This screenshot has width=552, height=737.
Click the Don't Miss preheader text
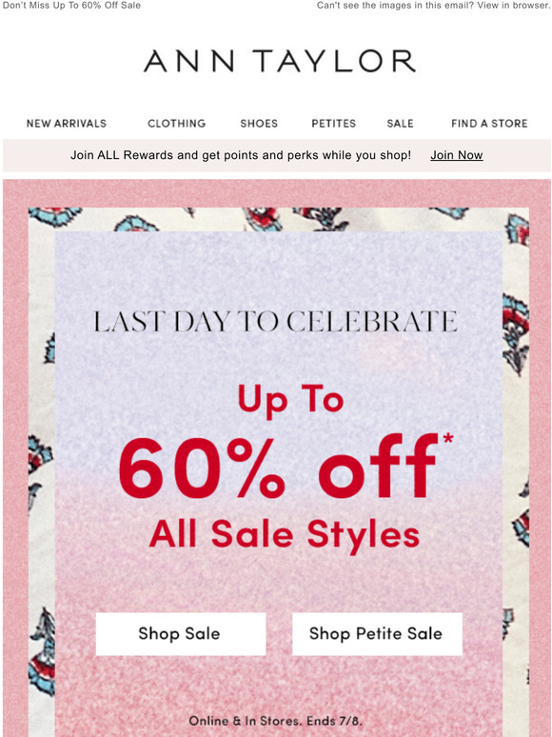pos(71,6)
